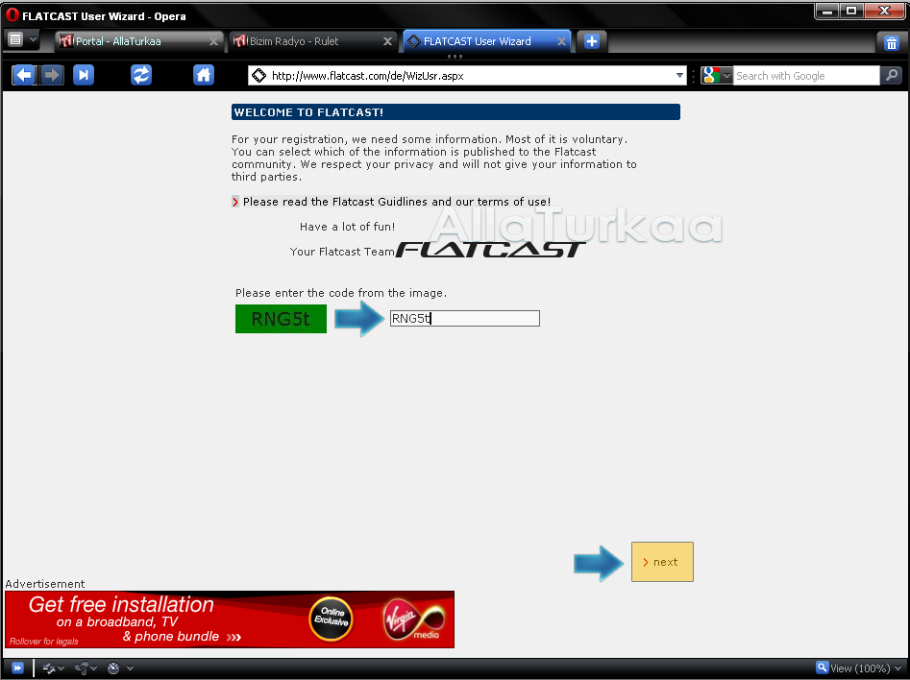This screenshot has height=680, width=910.
Task: Toggle the panels button in status bar
Action: (x=17, y=668)
